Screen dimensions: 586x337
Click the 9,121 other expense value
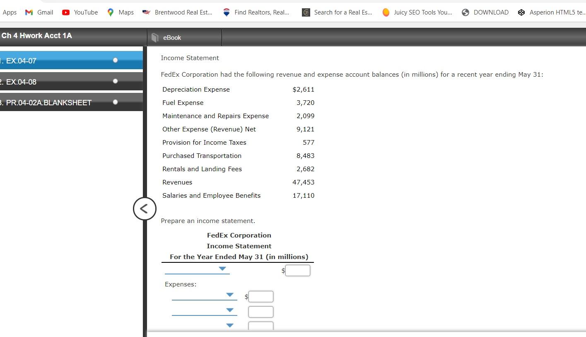(x=306, y=129)
